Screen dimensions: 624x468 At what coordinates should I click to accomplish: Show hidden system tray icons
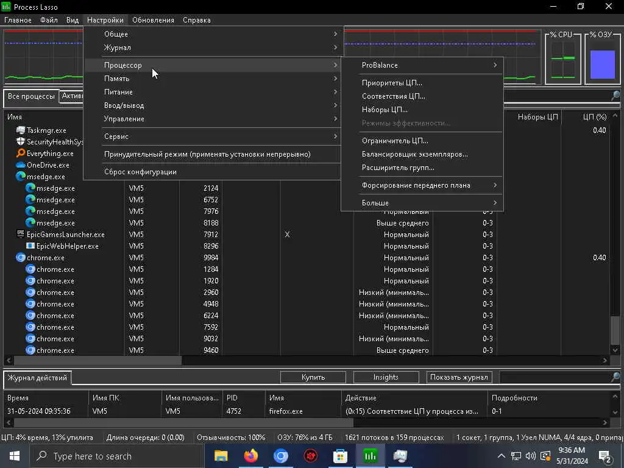point(501,456)
